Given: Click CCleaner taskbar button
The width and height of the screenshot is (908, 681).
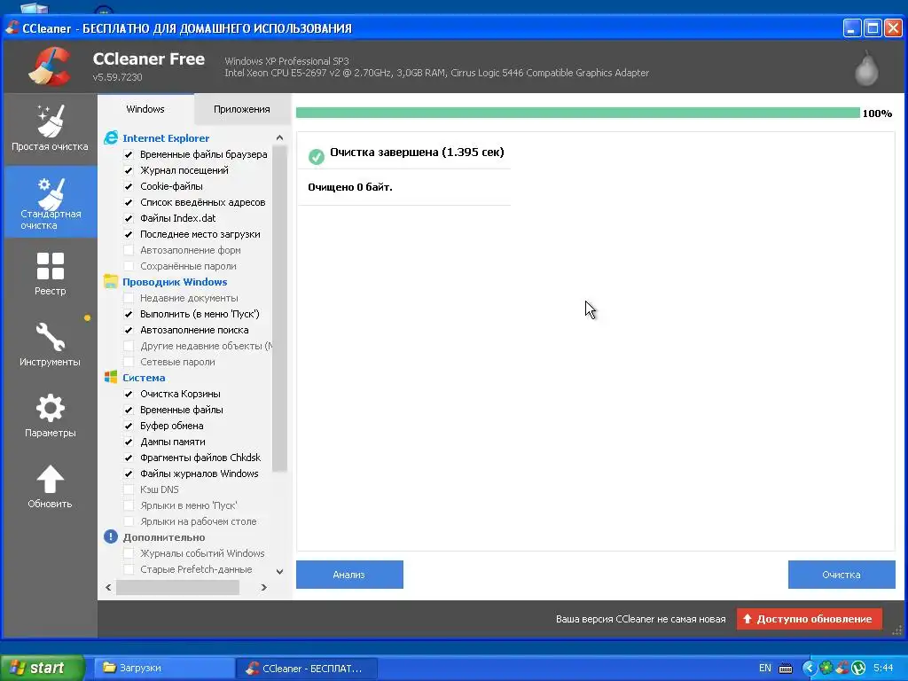Looking at the screenshot, I should (x=307, y=668).
